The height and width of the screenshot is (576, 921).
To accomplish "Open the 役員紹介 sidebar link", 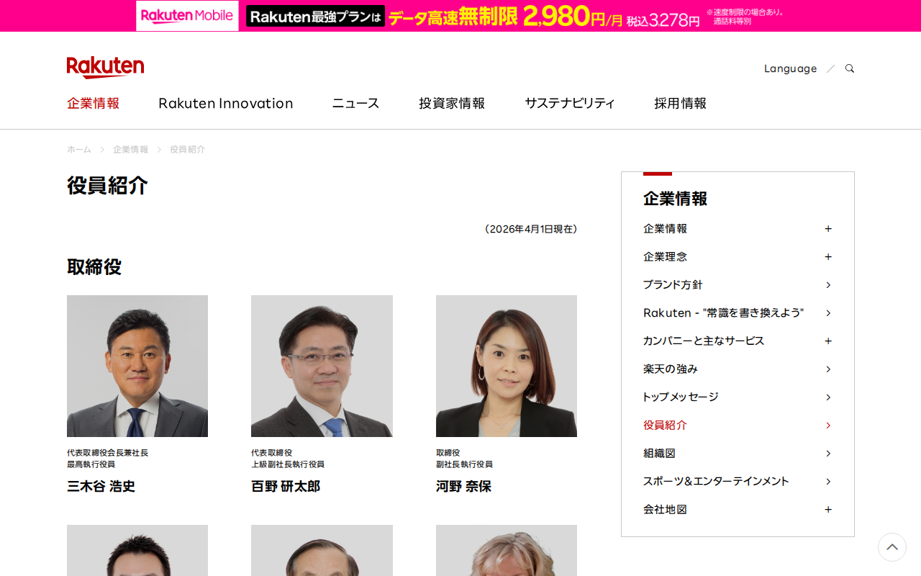I will (x=665, y=426).
